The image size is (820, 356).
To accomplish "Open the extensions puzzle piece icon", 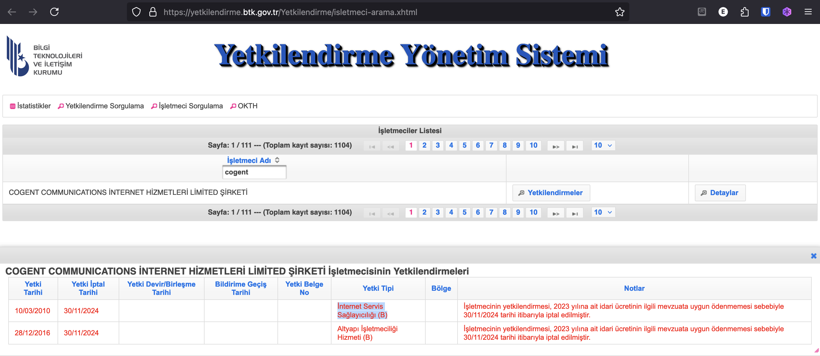I will pos(744,12).
